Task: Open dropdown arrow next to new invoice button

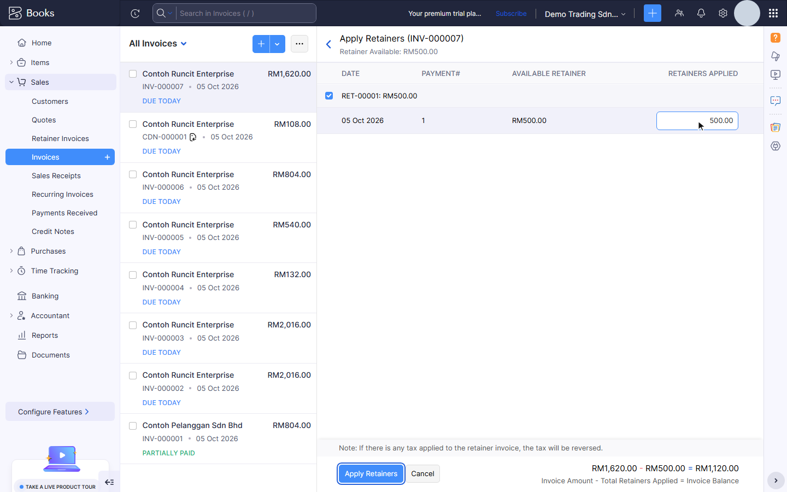Action: tap(278, 44)
